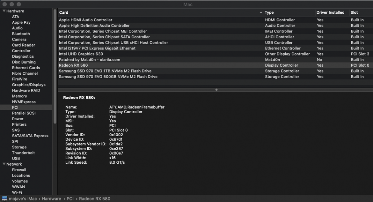Sort by the Type column header

tap(269, 12)
